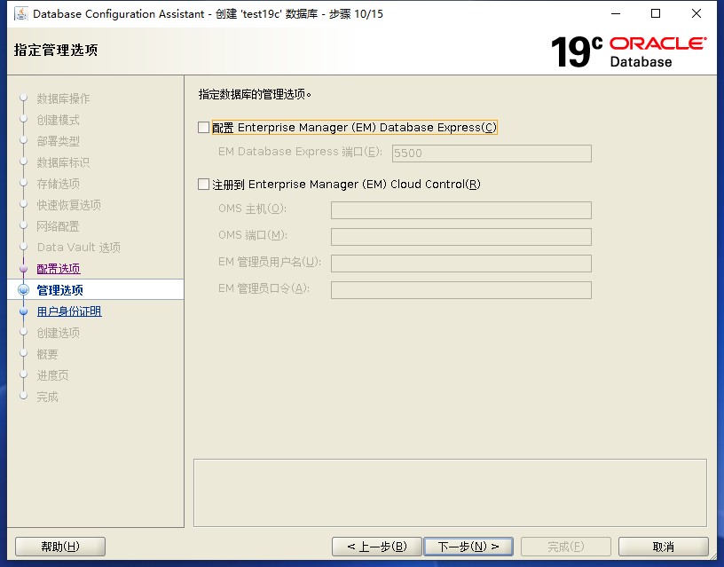Viewport: 724px width, 567px height.
Task: Click the 创建选项 step
Action: 59,333
